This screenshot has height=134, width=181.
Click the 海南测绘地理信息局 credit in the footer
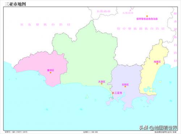(165, 132)
